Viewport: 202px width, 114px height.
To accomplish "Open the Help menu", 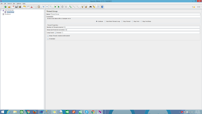I will click(x=24, y=3).
